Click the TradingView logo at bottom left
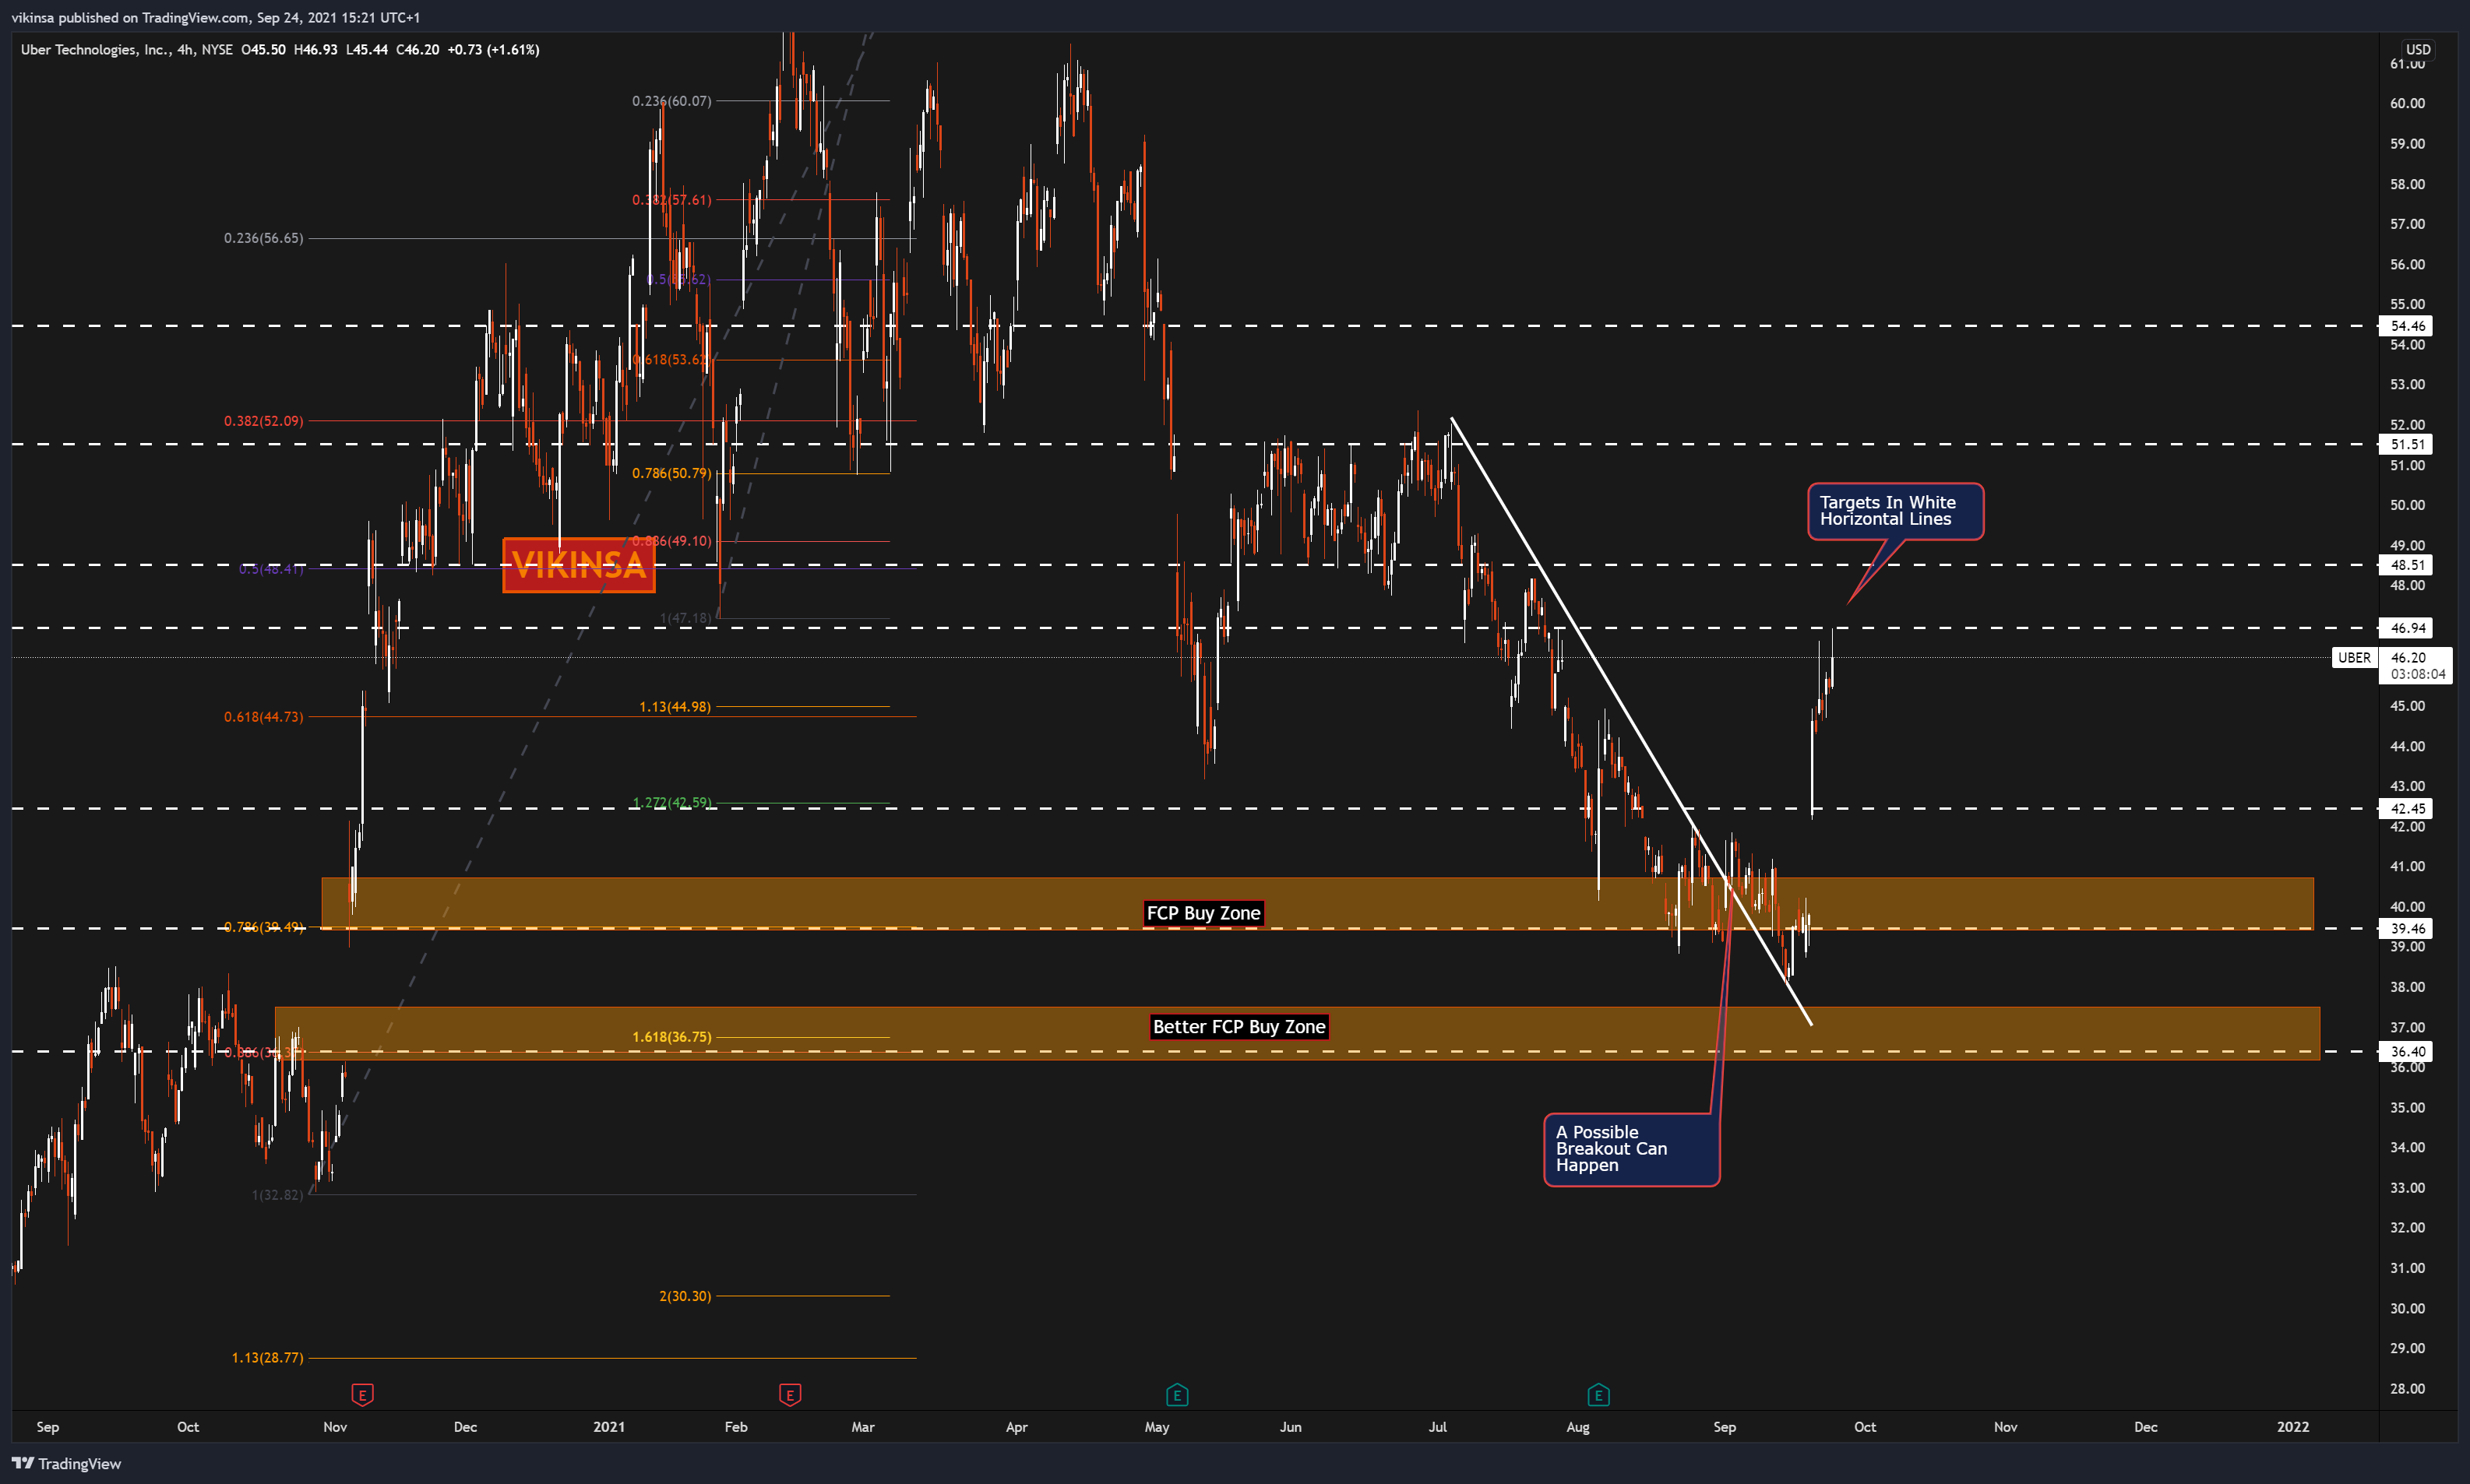 pyautogui.click(x=66, y=1463)
